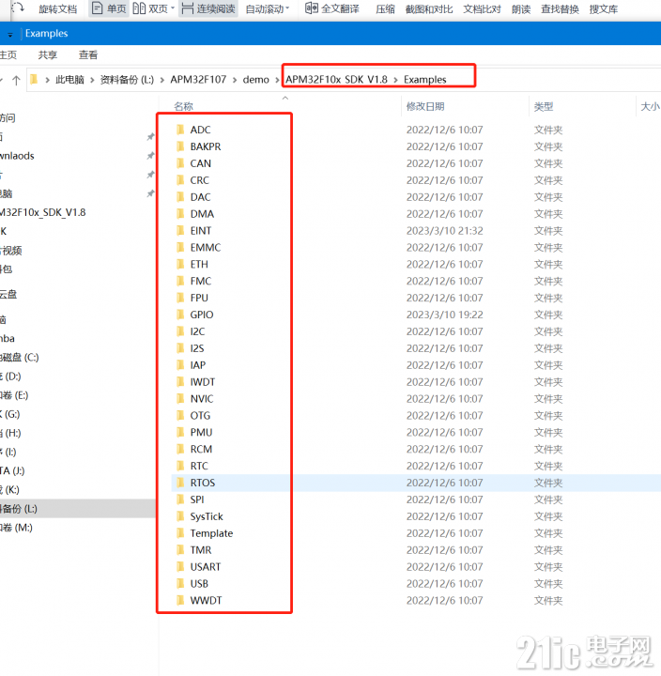Select the RTOS folder
661x676 pixels.
(x=202, y=483)
